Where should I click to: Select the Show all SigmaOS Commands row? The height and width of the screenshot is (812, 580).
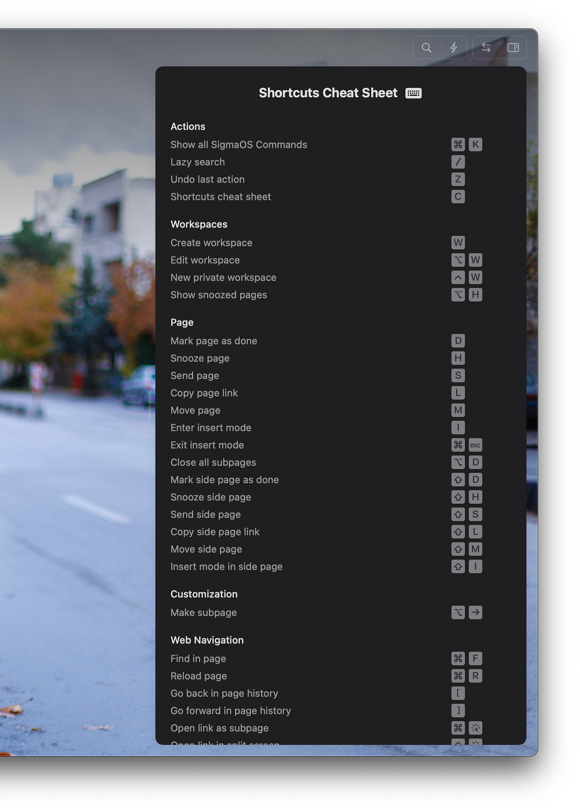click(x=327, y=144)
